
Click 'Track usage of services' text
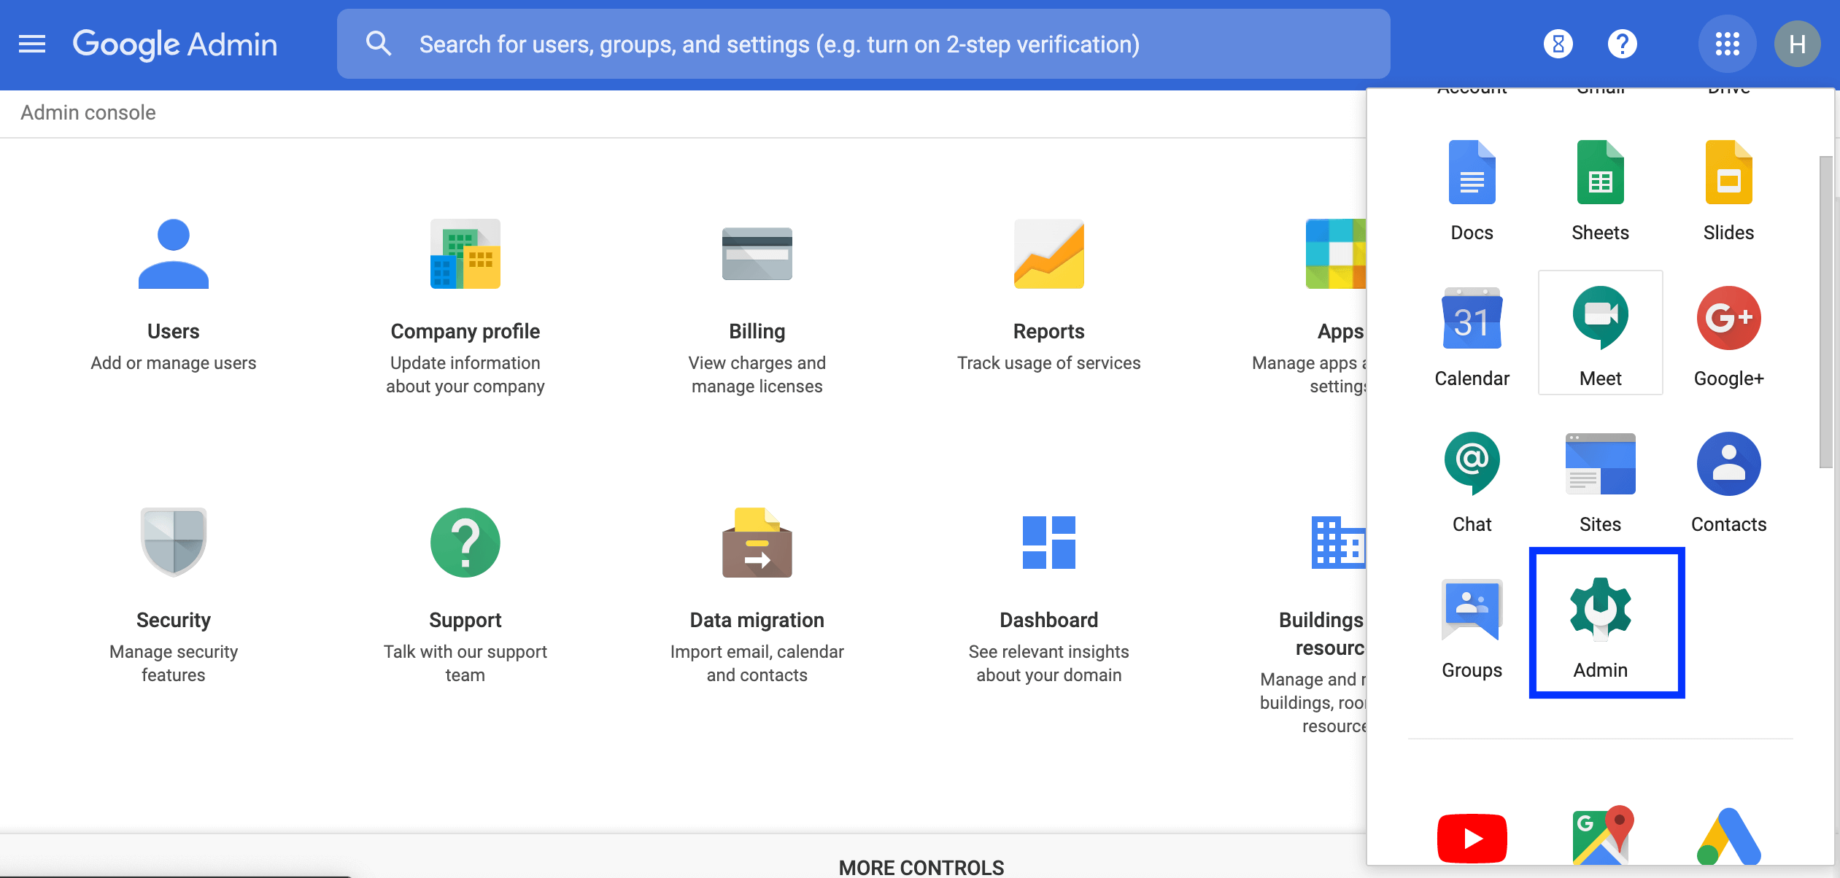(x=1049, y=363)
